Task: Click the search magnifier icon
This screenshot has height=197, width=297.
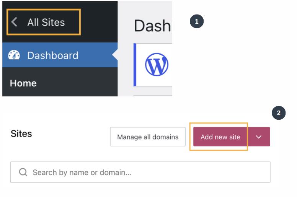Action: point(23,172)
